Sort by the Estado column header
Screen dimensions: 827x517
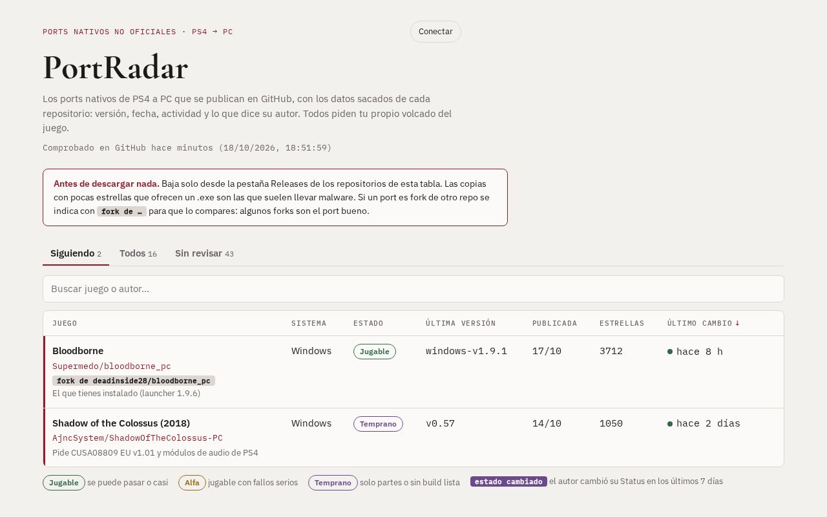pos(368,323)
